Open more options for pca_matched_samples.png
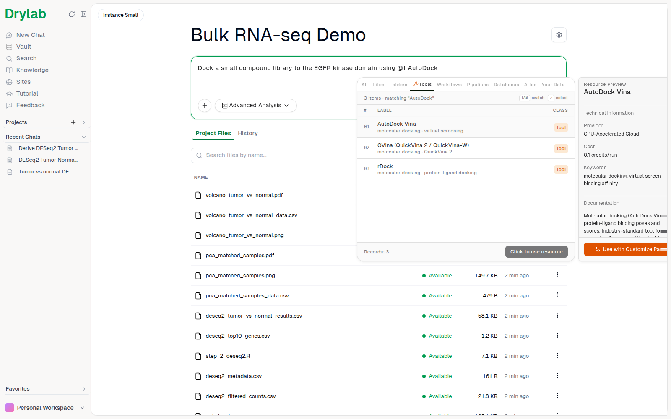The image size is (671, 419). pos(557,275)
